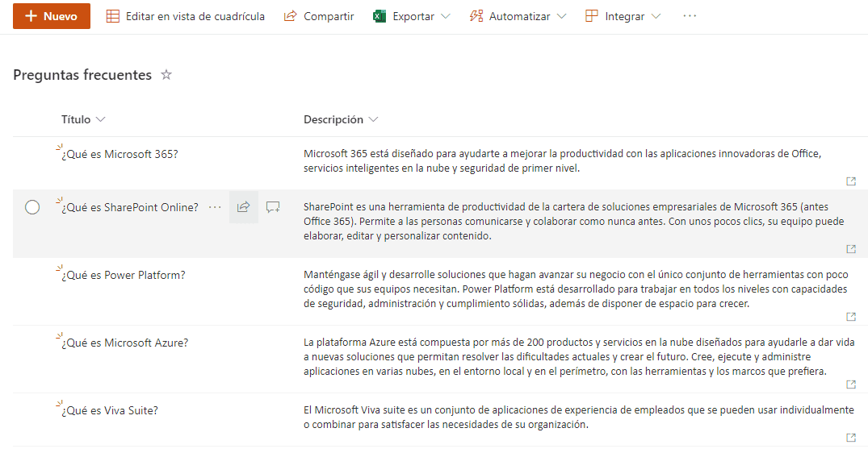
Task: Select the ¿Qué es SharePoint Online? row circle
Action: [32, 207]
